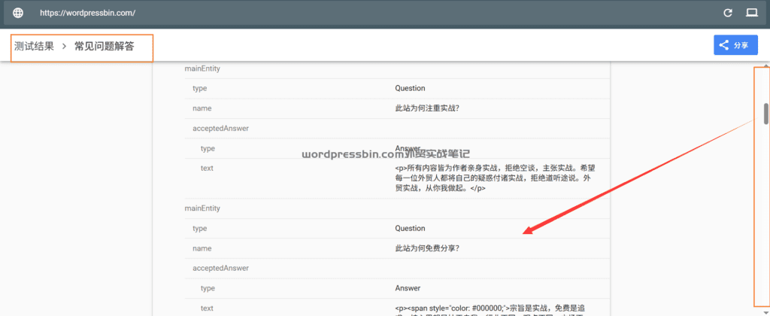Collapse the mainEntity row above 此站为何注重实战

click(202, 68)
